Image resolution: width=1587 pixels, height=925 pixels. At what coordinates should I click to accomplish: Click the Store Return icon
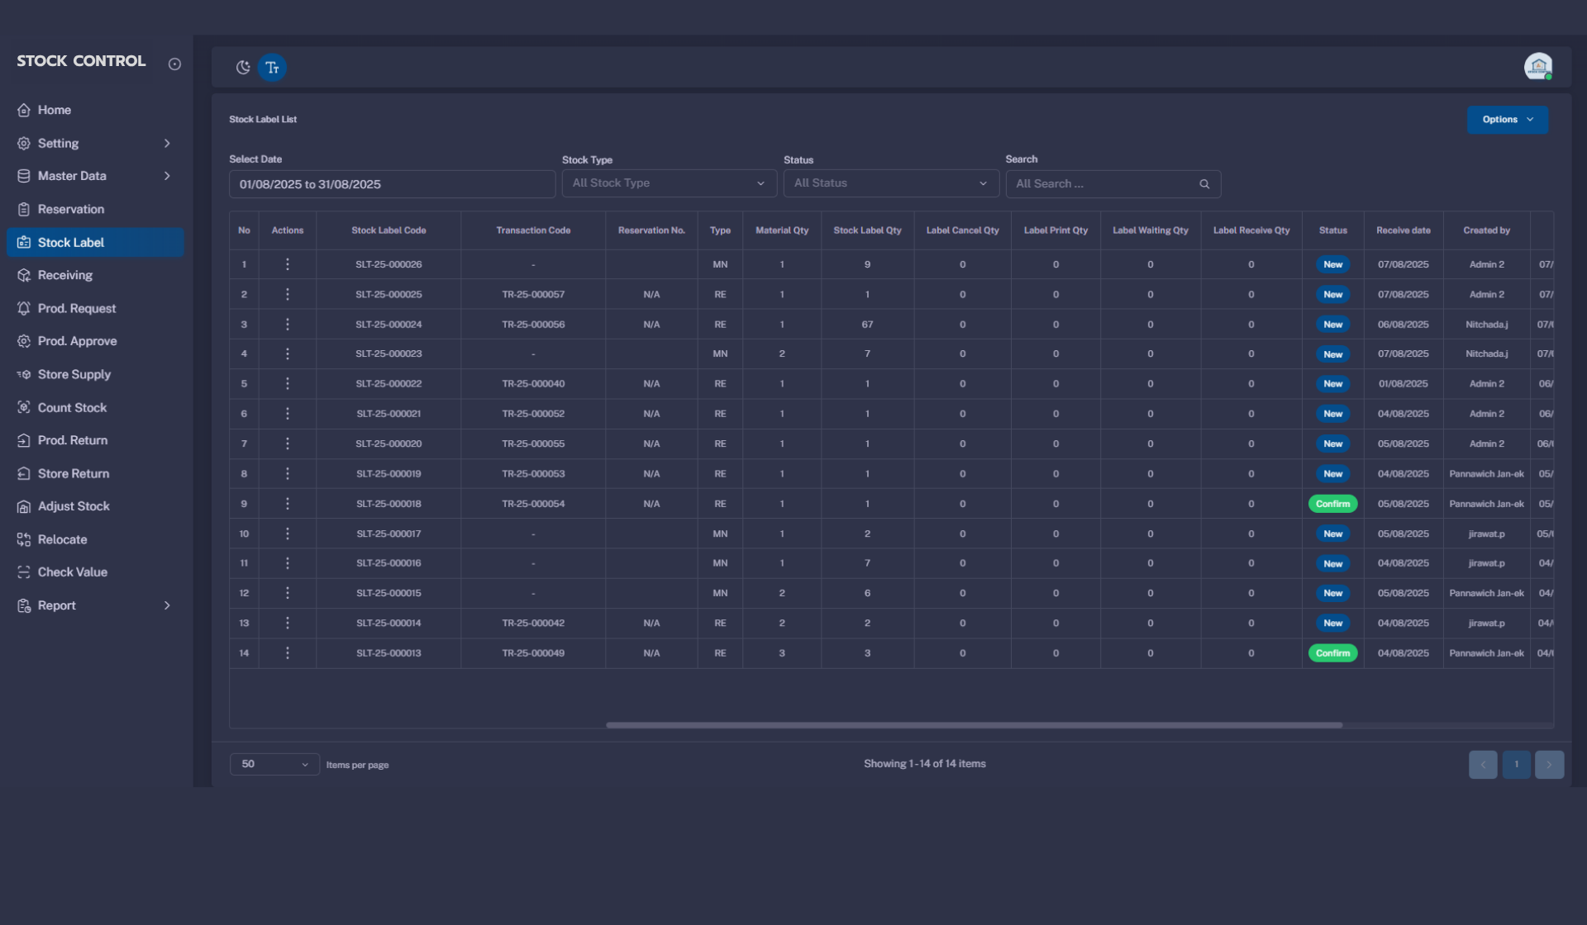[x=24, y=473]
